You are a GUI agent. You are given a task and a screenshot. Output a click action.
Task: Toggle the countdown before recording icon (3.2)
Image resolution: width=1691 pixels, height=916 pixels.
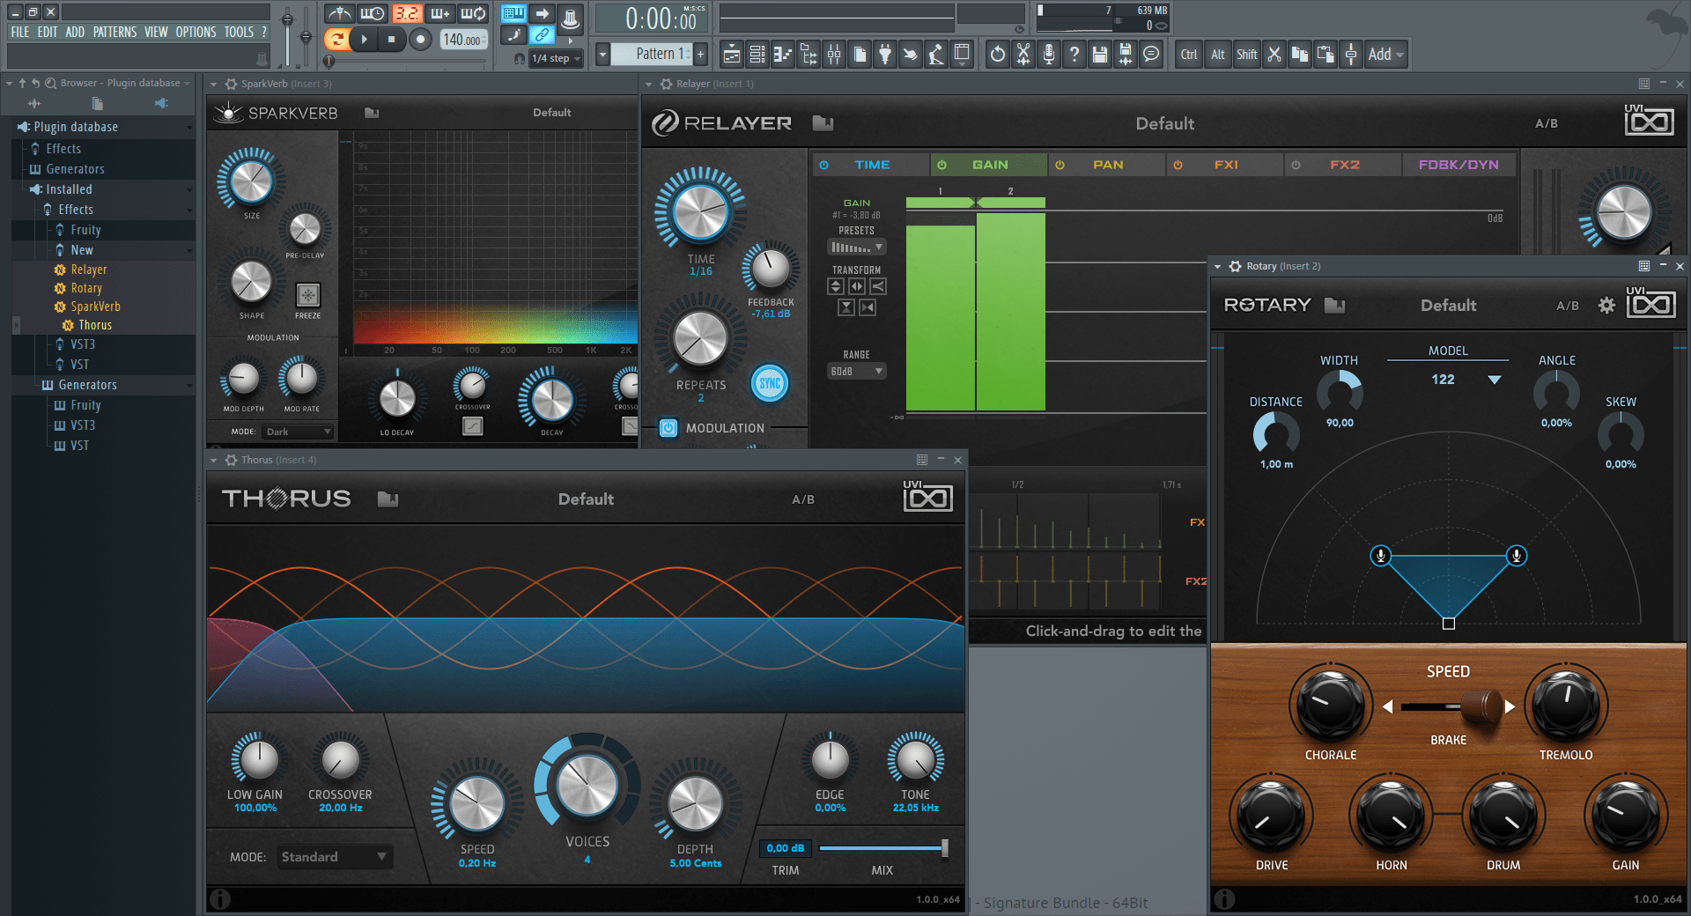click(x=407, y=13)
